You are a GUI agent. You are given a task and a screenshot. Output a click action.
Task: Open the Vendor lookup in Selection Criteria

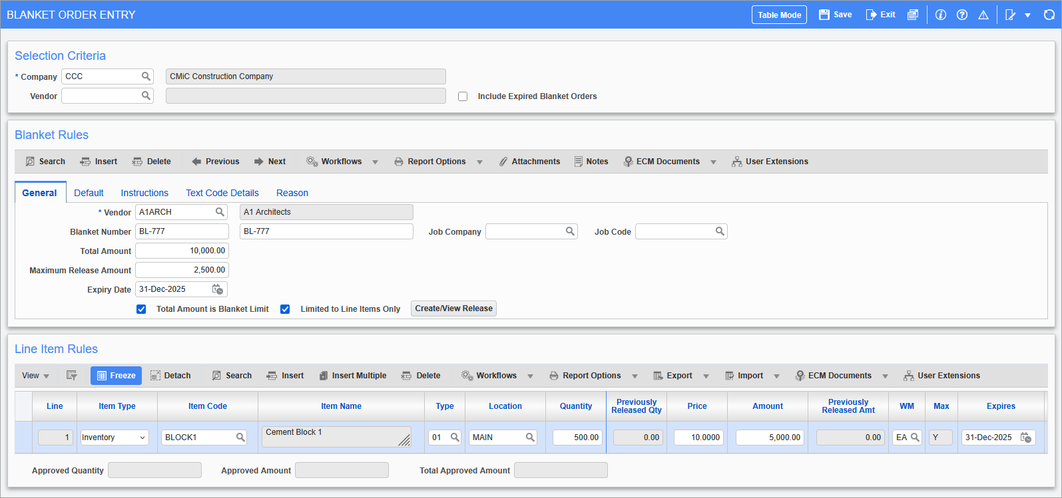[146, 96]
